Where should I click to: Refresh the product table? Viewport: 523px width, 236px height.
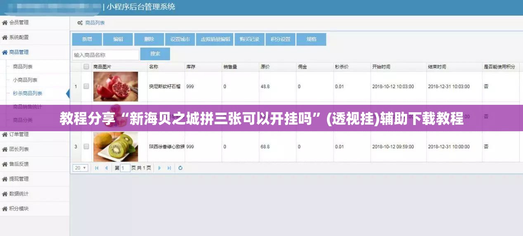tap(180, 168)
